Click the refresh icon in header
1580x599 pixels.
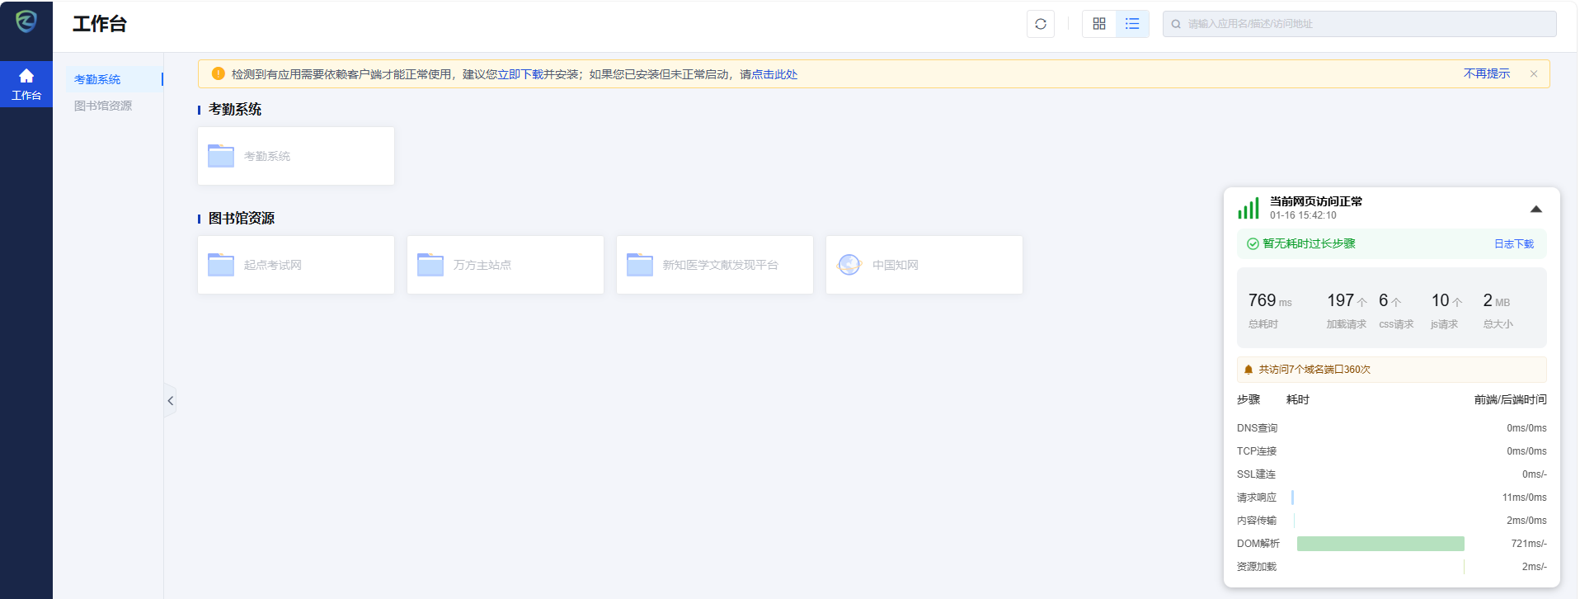pyautogui.click(x=1040, y=24)
